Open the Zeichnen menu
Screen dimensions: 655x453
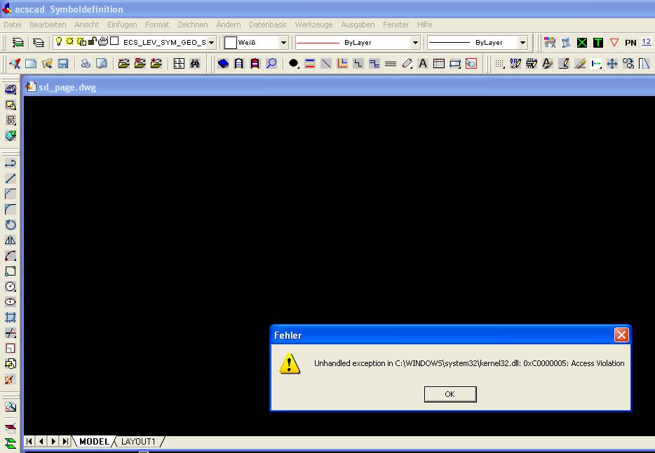point(193,25)
